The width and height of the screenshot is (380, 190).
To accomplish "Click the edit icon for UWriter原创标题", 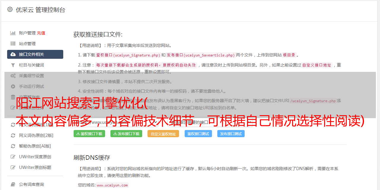I will (13, 167).
